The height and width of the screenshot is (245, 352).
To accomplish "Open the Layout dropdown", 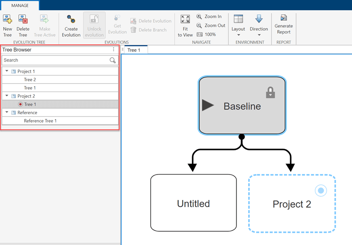I will [x=238, y=25].
